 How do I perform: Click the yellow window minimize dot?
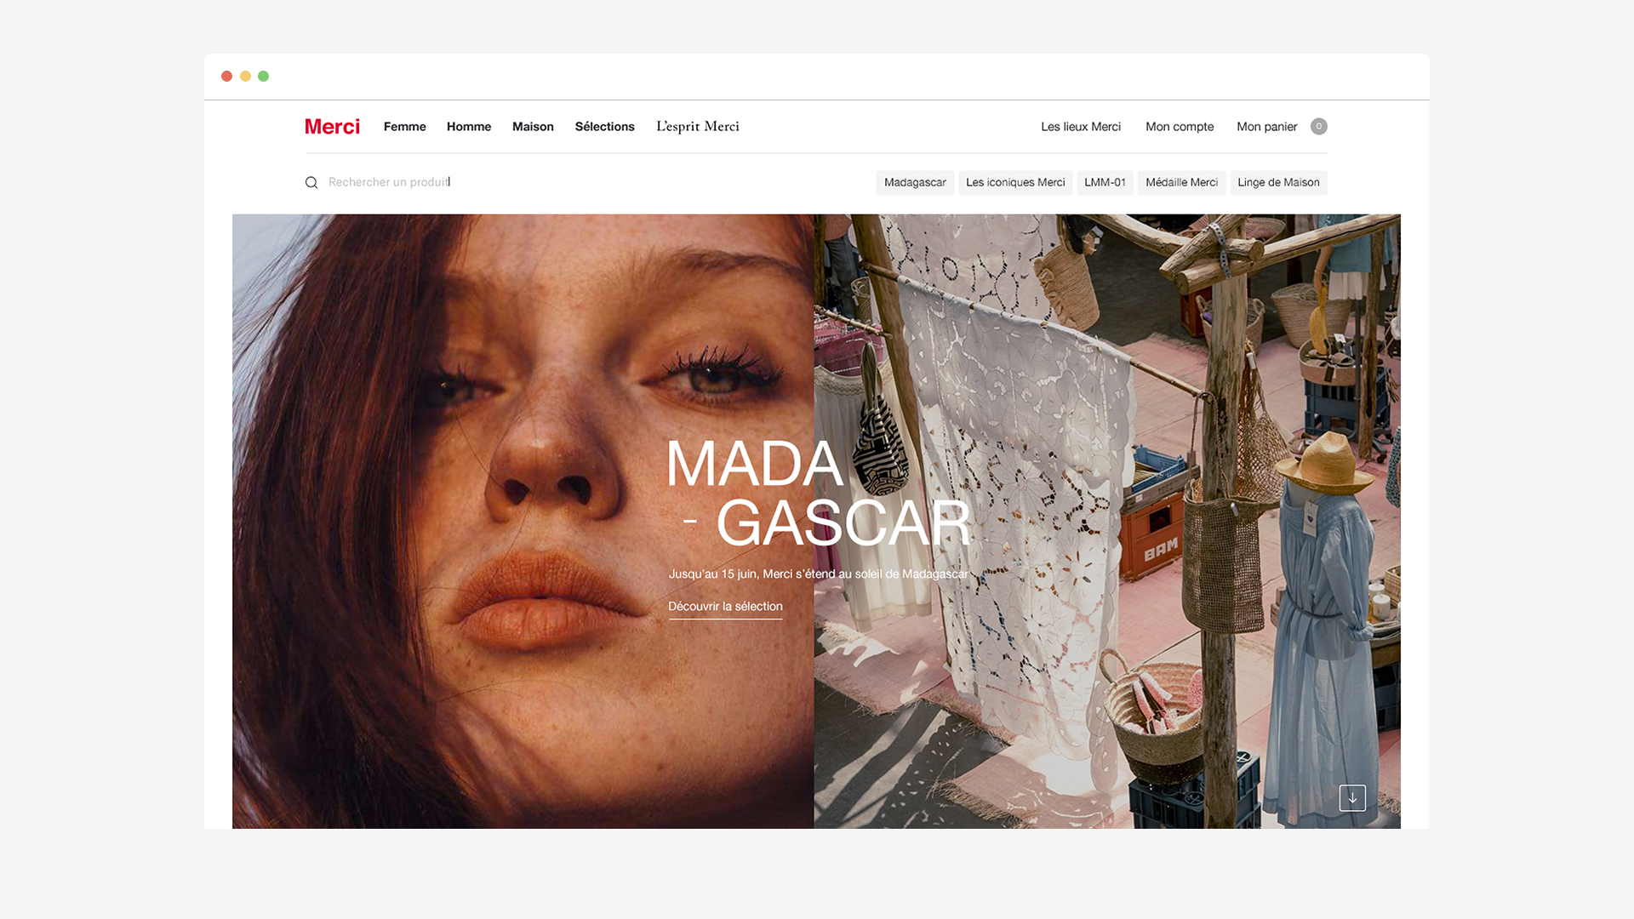click(x=245, y=77)
